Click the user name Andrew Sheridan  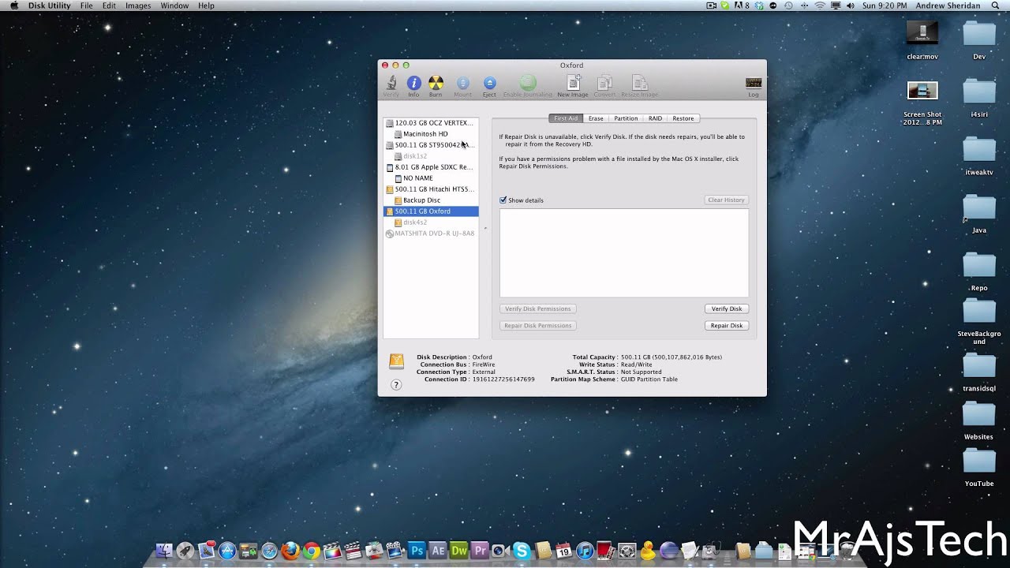click(x=948, y=6)
